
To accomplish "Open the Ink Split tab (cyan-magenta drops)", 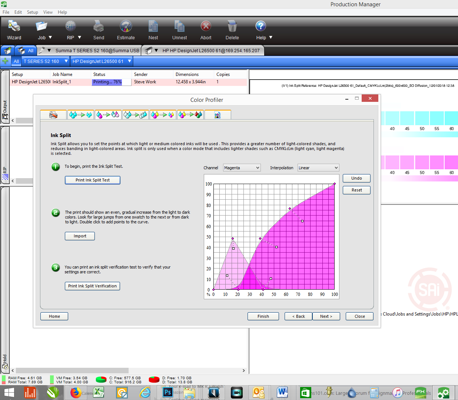I will 108,115.
